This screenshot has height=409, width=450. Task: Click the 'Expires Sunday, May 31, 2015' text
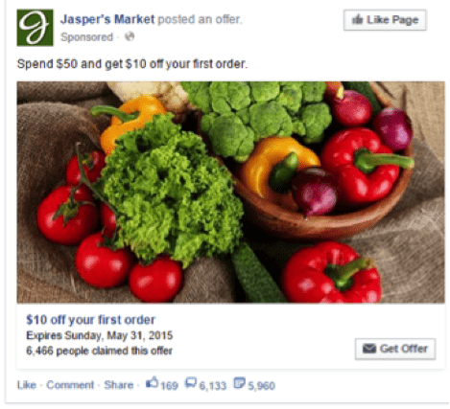click(x=100, y=335)
